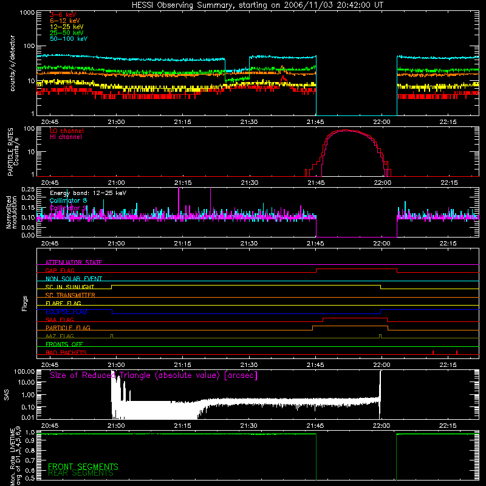Click the counts/s/detector axis label

(12, 63)
